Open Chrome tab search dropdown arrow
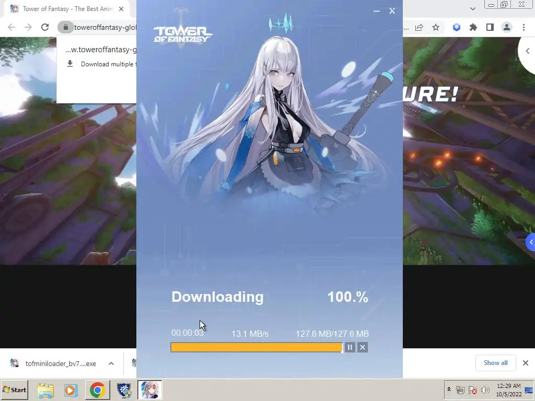Viewport: 535px width, 401px height. click(472, 9)
